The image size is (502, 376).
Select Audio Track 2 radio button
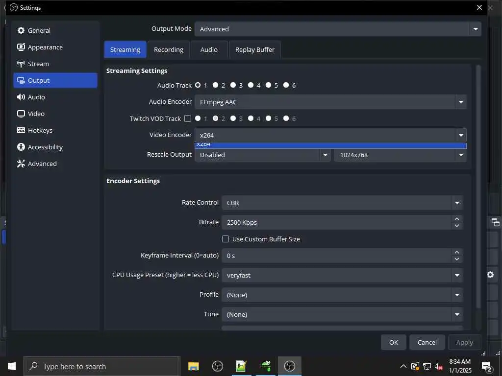coord(216,85)
